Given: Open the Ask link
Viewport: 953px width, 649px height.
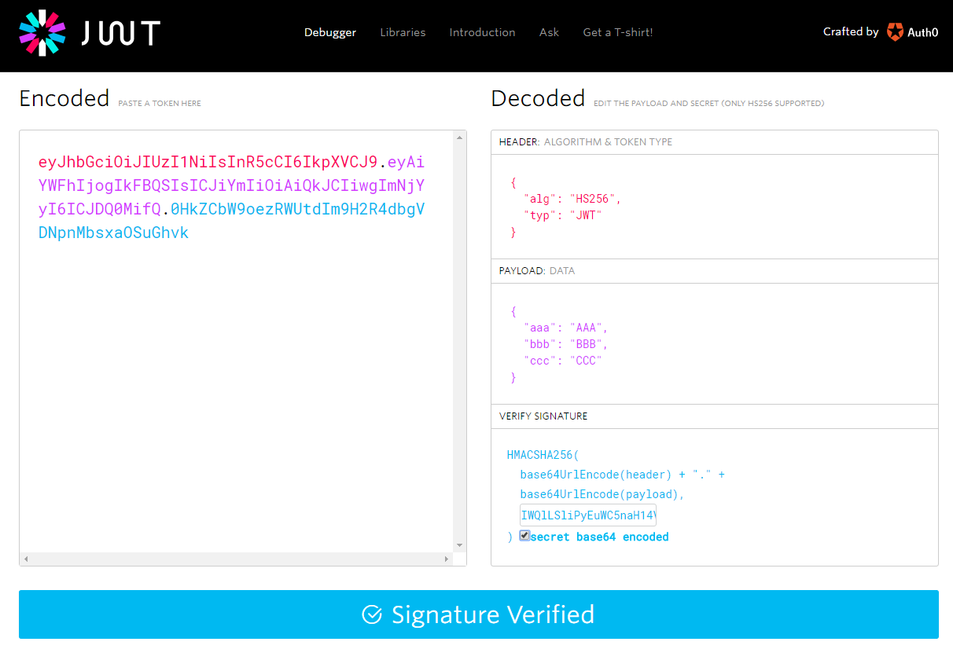Looking at the screenshot, I should [x=549, y=32].
